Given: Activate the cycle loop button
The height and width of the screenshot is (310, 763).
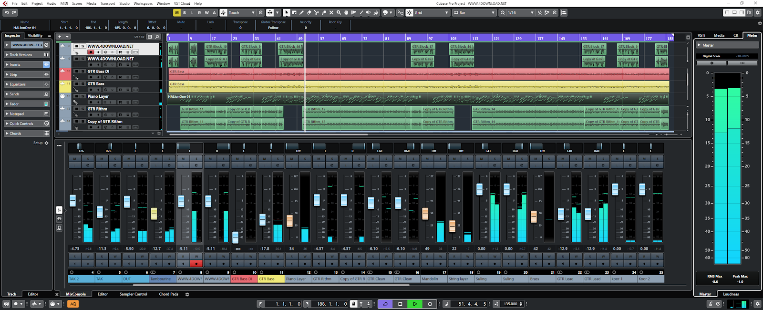Looking at the screenshot, I should [x=385, y=304].
